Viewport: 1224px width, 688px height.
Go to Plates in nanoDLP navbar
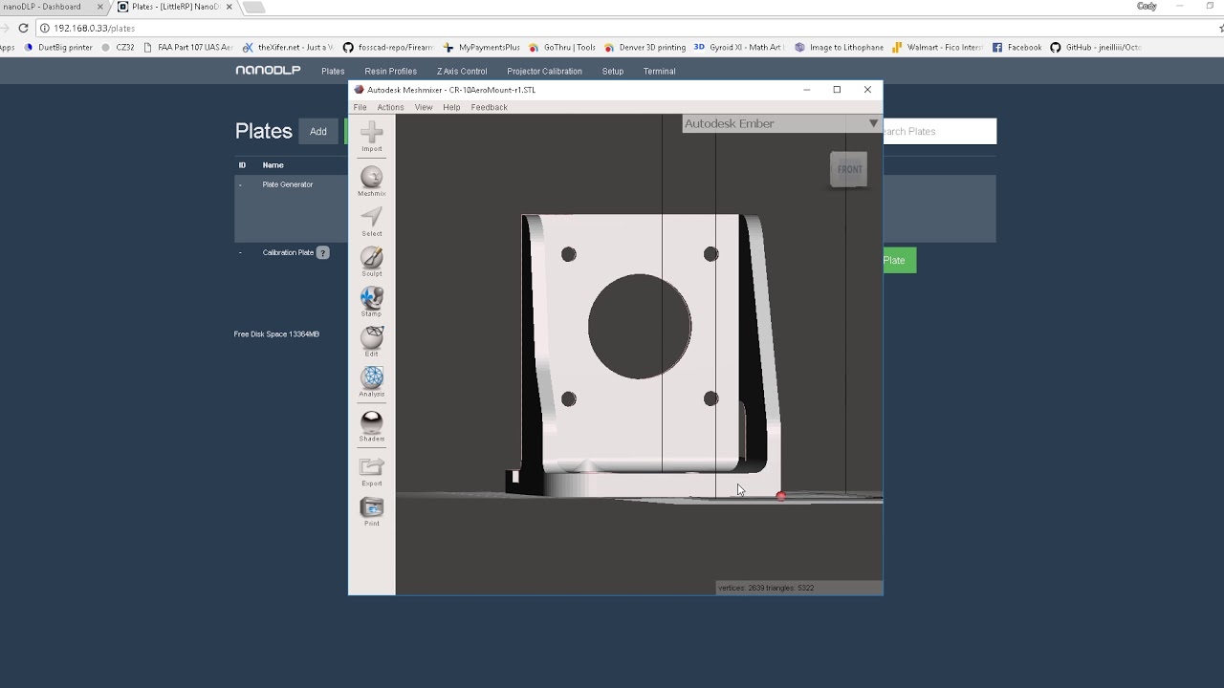coord(333,71)
